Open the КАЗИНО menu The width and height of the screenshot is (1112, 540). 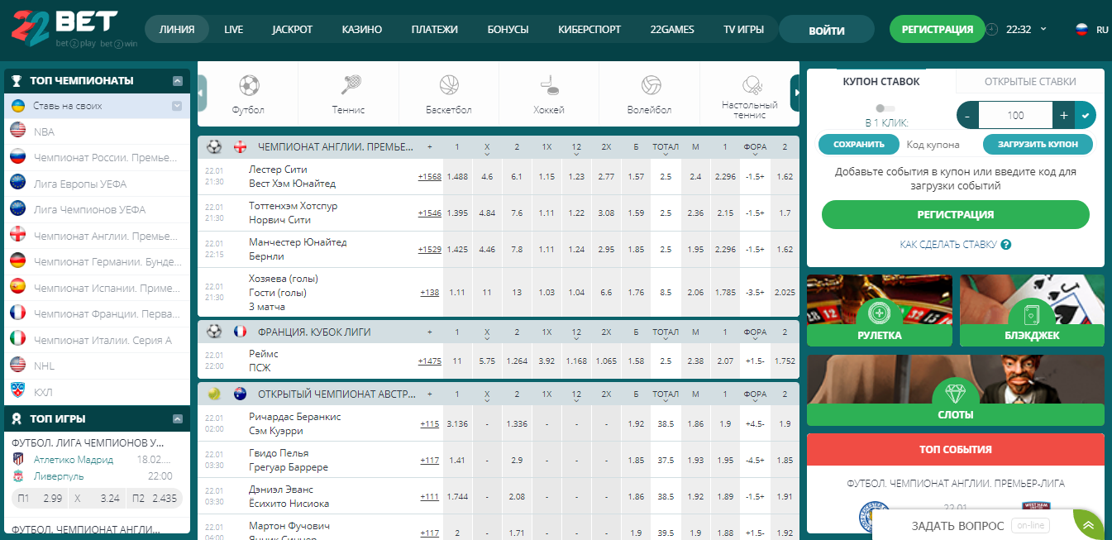[362, 29]
